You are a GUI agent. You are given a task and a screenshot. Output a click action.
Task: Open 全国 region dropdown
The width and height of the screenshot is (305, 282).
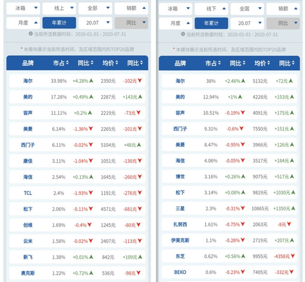click(x=247, y=9)
